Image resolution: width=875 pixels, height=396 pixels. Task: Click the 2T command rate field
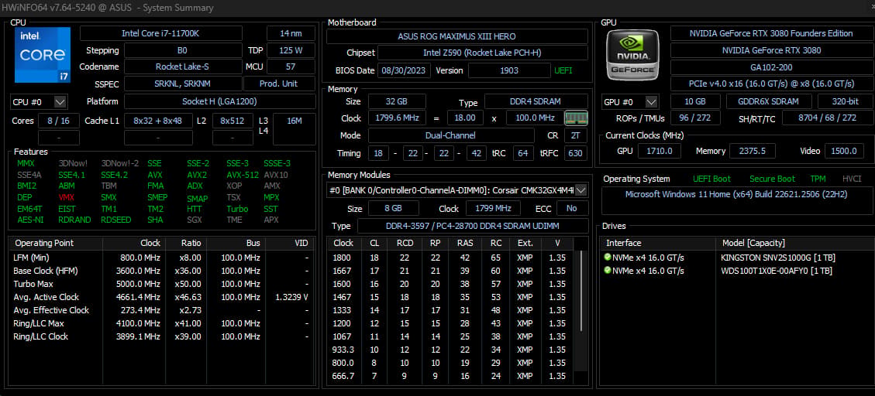click(576, 135)
